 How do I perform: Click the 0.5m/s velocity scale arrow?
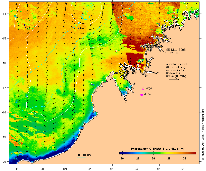(174, 79)
